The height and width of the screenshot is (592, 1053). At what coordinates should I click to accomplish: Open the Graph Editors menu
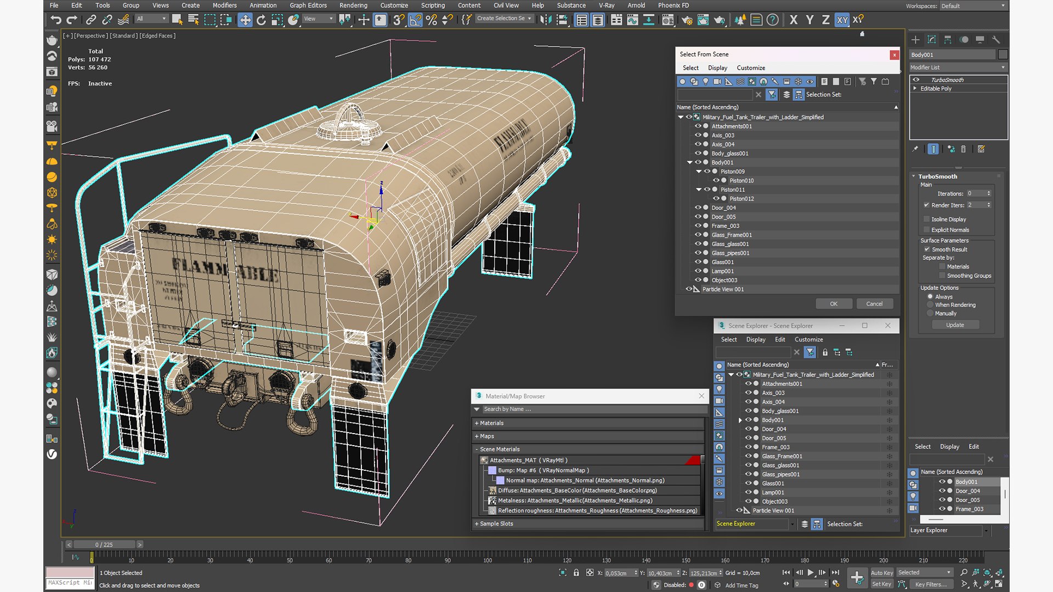(x=308, y=5)
